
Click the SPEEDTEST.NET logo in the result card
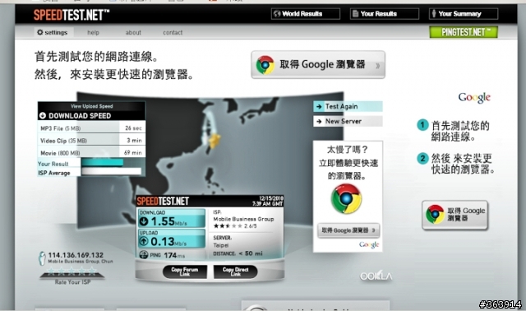point(163,202)
